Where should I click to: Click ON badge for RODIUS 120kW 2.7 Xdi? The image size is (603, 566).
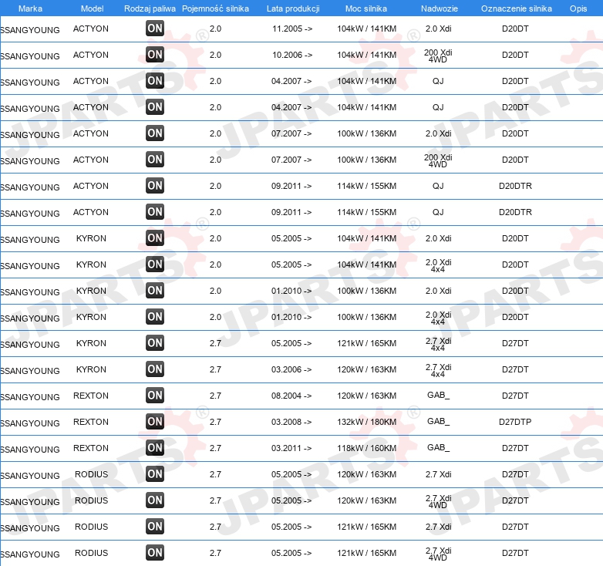coord(155,474)
